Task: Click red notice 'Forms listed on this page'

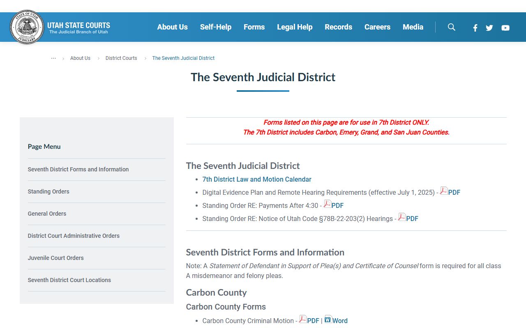Action: tap(346, 122)
